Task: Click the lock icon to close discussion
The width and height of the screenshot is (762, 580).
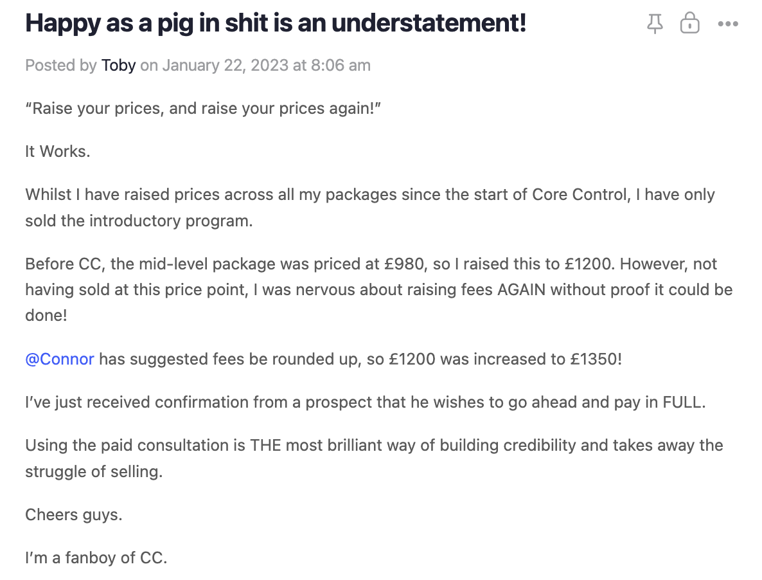Action: point(689,24)
